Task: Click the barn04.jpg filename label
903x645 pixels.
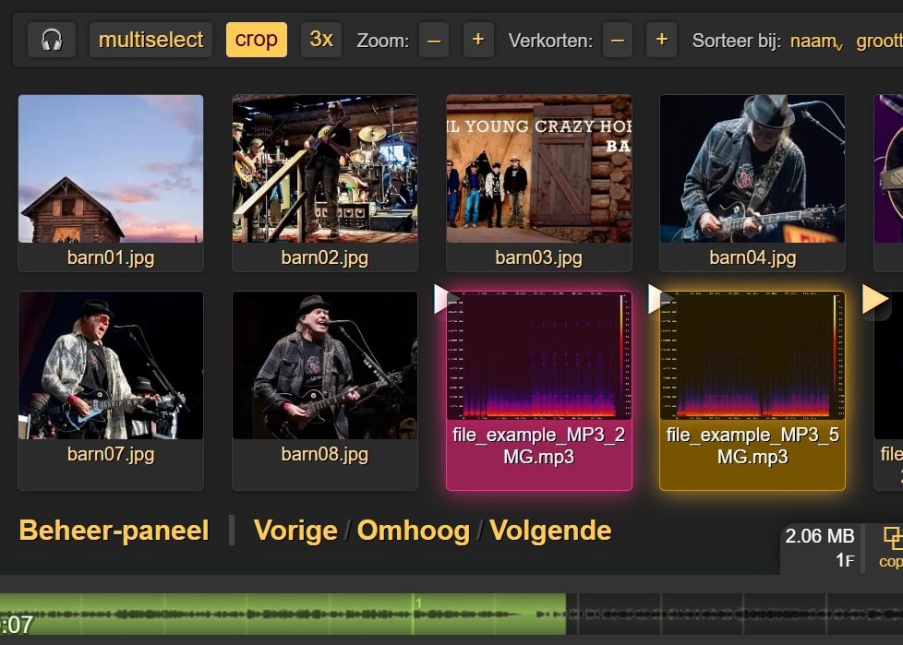Action: coord(752,257)
